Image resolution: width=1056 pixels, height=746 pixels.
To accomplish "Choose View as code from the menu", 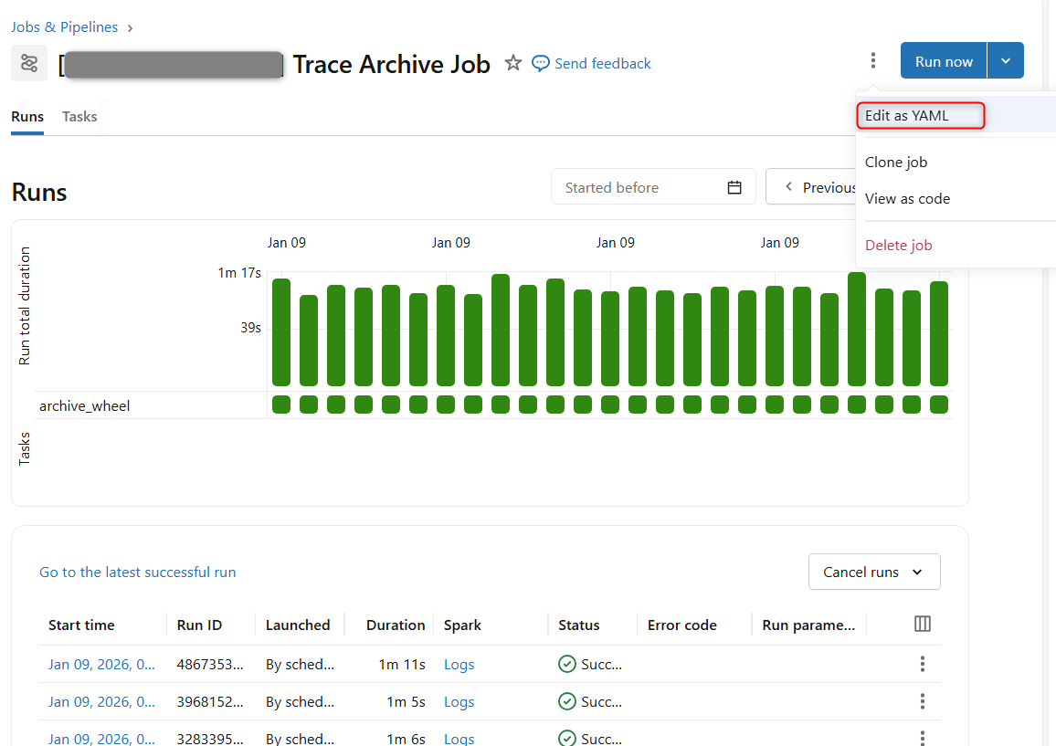I will pyautogui.click(x=907, y=199).
